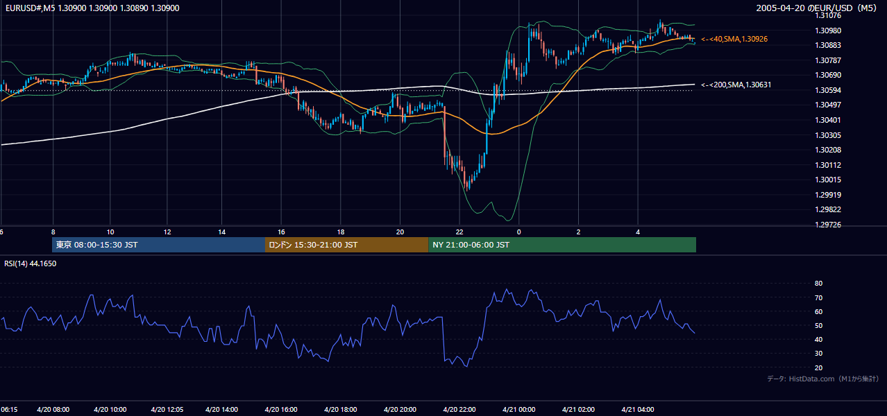Click the 4/21 00:00 bottom time label
The width and height of the screenshot is (887, 416).
(518, 410)
